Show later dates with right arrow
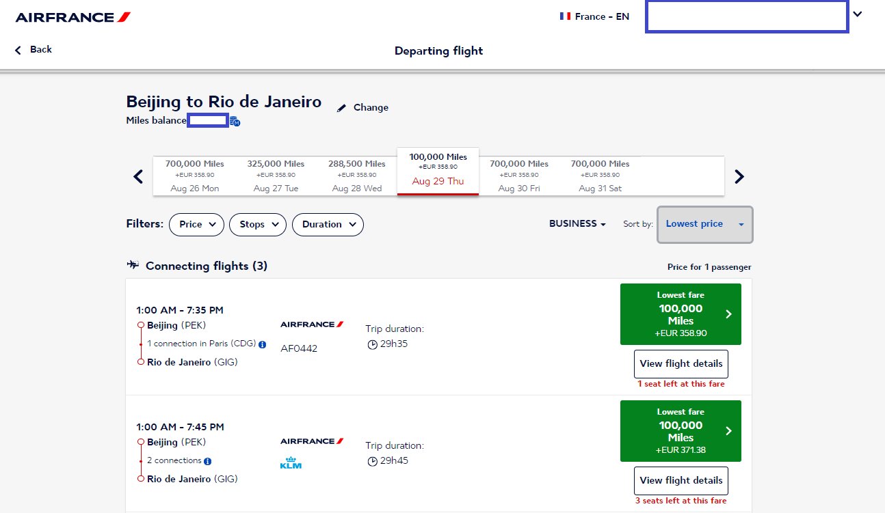 tap(739, 177)
